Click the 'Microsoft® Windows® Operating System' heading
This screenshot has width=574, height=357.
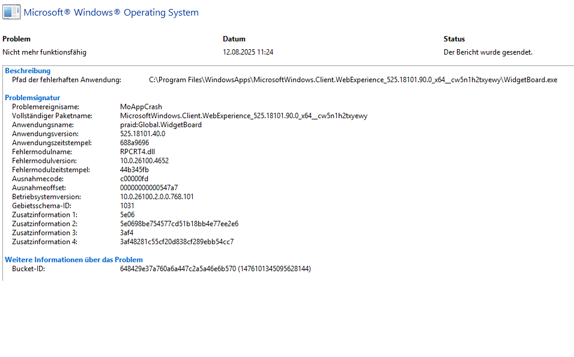[x=111, y=13]
